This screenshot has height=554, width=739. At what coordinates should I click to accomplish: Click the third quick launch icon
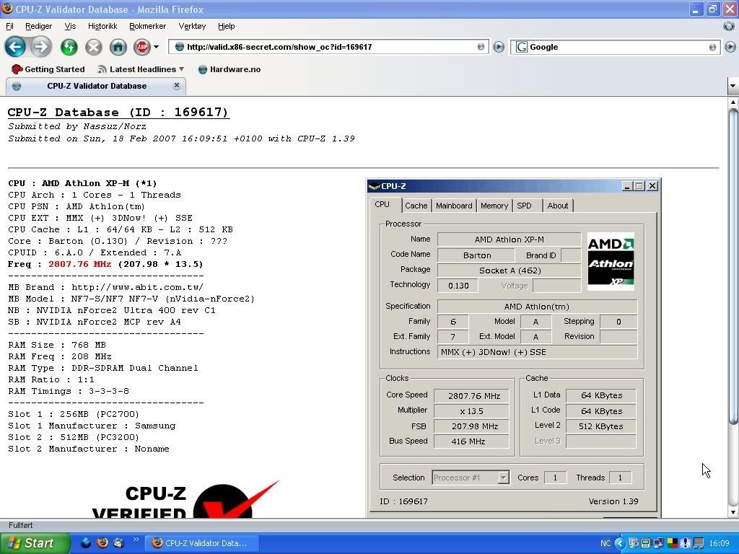(x=118, y=543)
